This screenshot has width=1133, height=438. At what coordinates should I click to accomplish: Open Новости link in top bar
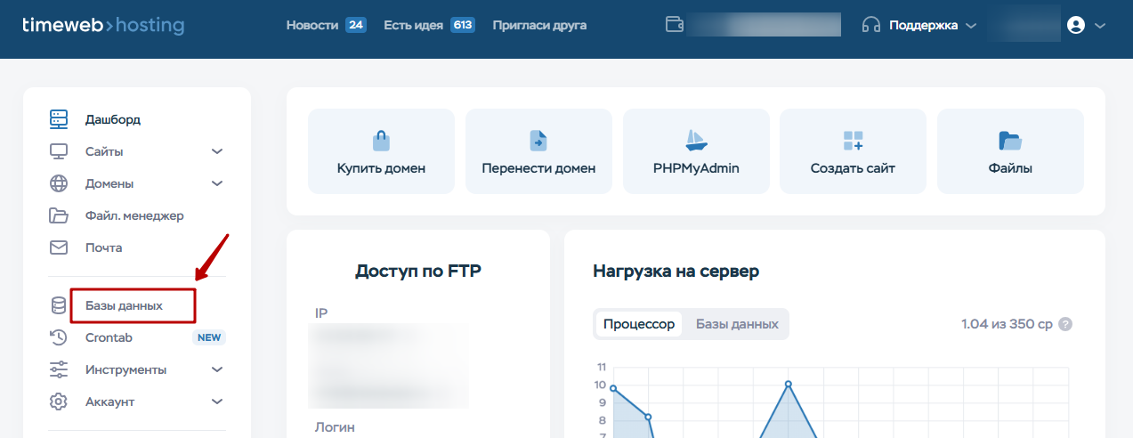coord(312,25)
